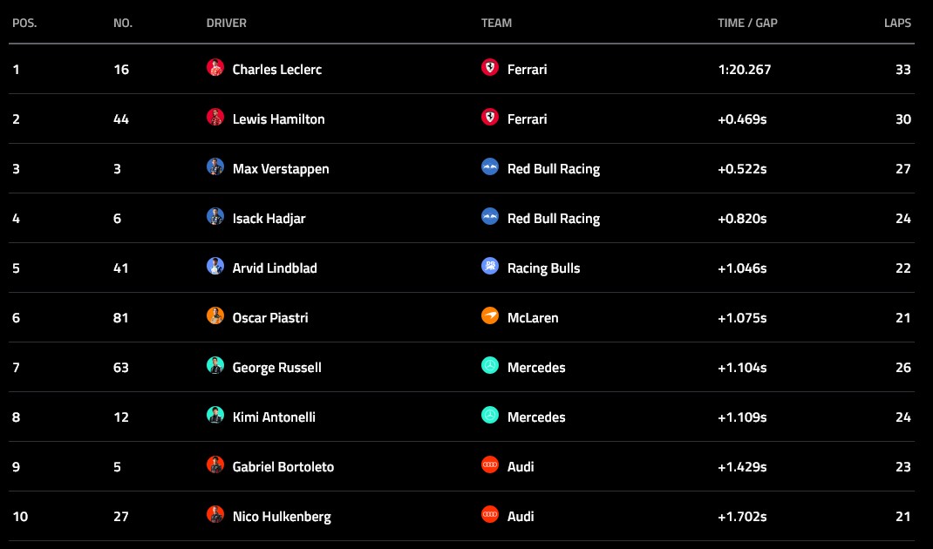Click the McLaren team logo

tap(490, 316)
